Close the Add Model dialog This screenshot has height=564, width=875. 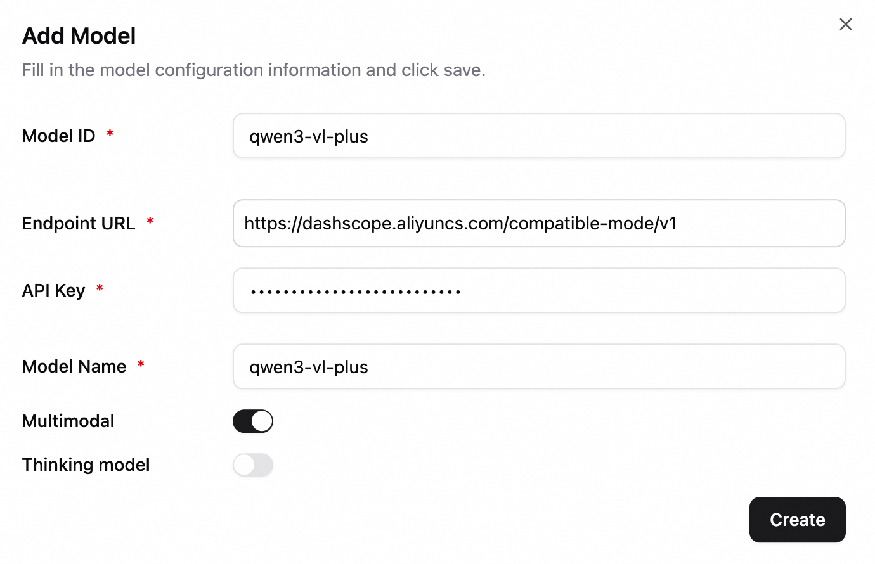click(845, 25)
